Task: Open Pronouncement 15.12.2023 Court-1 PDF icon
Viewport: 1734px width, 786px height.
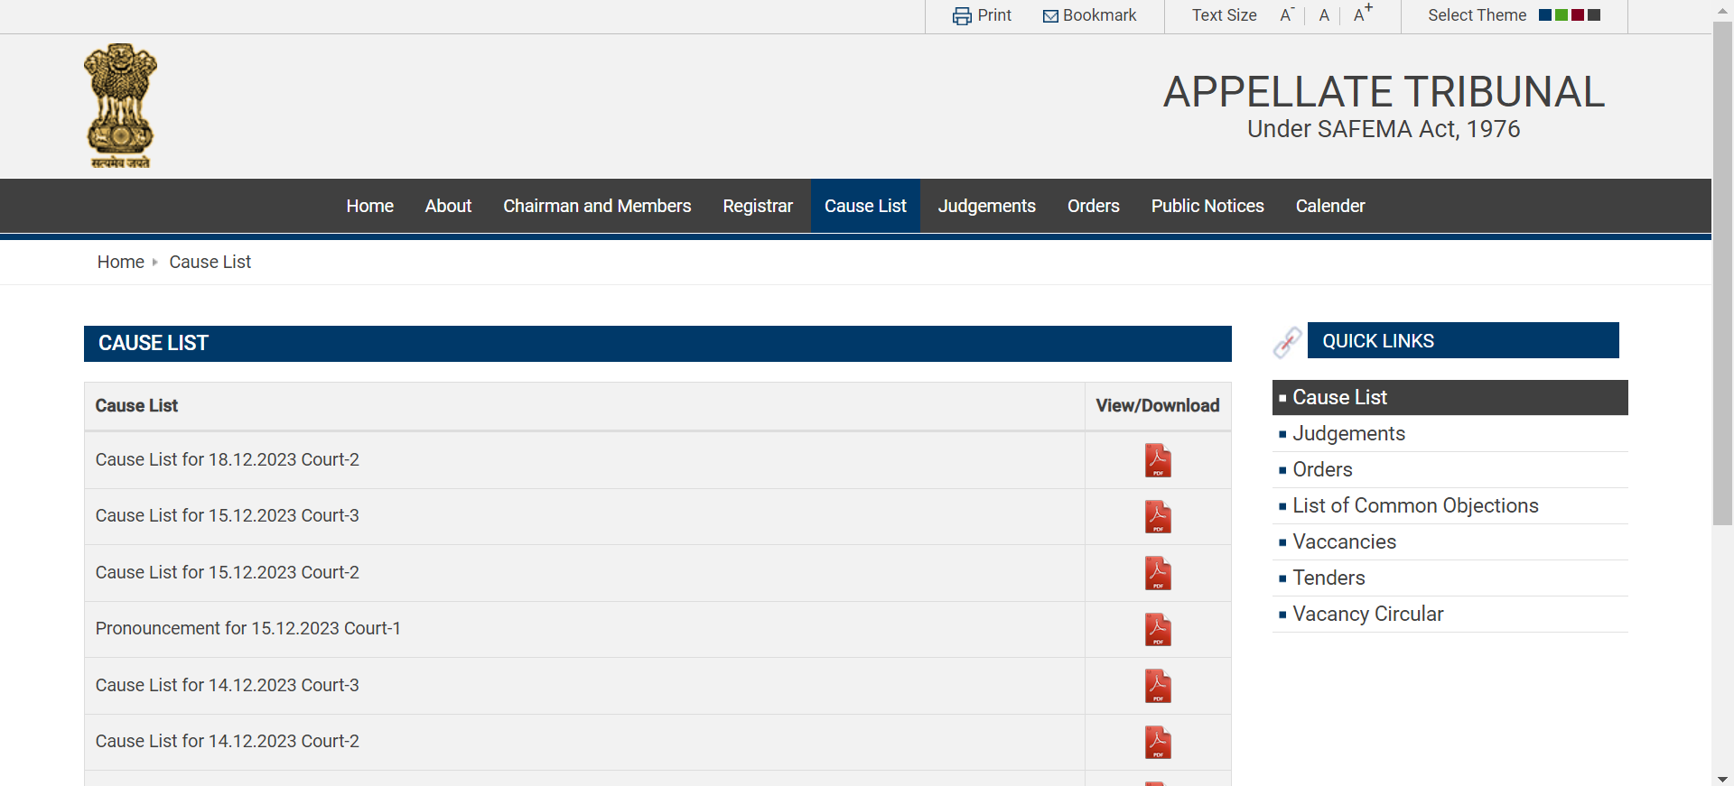Action: tap(1157, 630)
